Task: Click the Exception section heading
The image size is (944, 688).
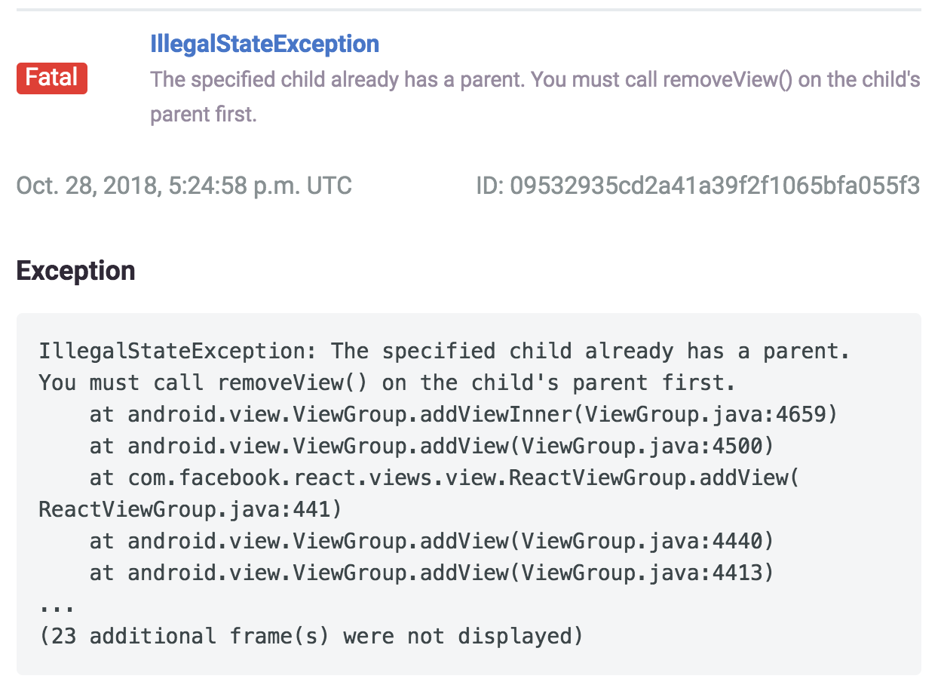Action: point(75,270)
